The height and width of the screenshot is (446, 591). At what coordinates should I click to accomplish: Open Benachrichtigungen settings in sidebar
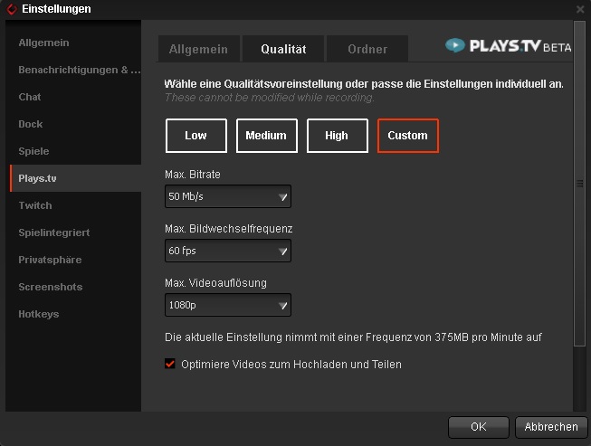point(75,70)
